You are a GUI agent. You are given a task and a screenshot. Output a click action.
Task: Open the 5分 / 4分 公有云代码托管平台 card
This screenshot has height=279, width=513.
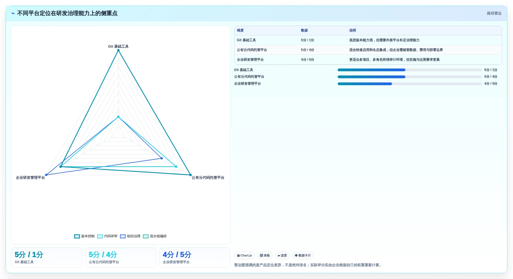click(x=120, y=258)
